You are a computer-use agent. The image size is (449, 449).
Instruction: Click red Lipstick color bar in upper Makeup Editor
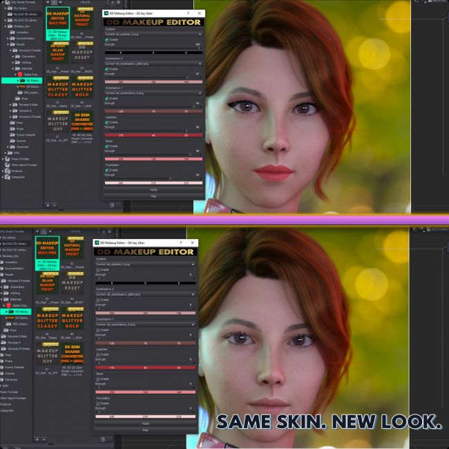(153, 135)
